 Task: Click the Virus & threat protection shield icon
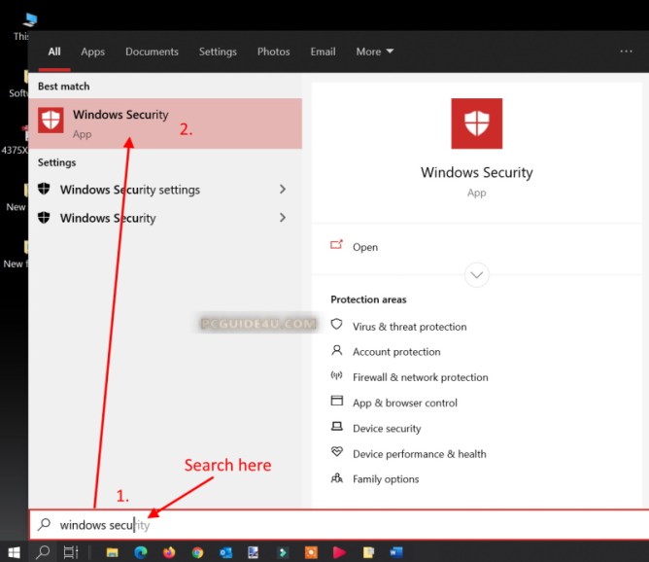[x=336, y=325]
